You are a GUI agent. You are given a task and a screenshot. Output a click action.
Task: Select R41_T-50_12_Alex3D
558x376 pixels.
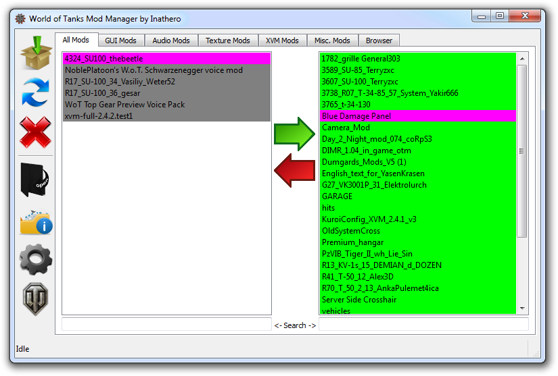coord(418,277)
